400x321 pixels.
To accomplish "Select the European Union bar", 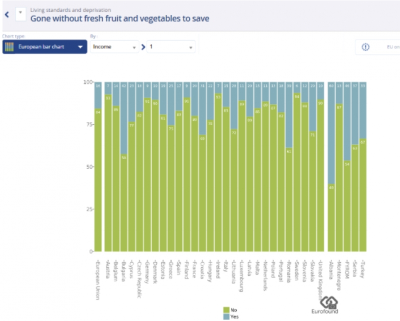I will click(x=98, y=167).
